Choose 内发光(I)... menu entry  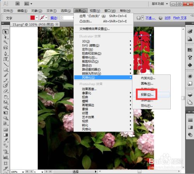pyautogui.click(x=151, y=78)
